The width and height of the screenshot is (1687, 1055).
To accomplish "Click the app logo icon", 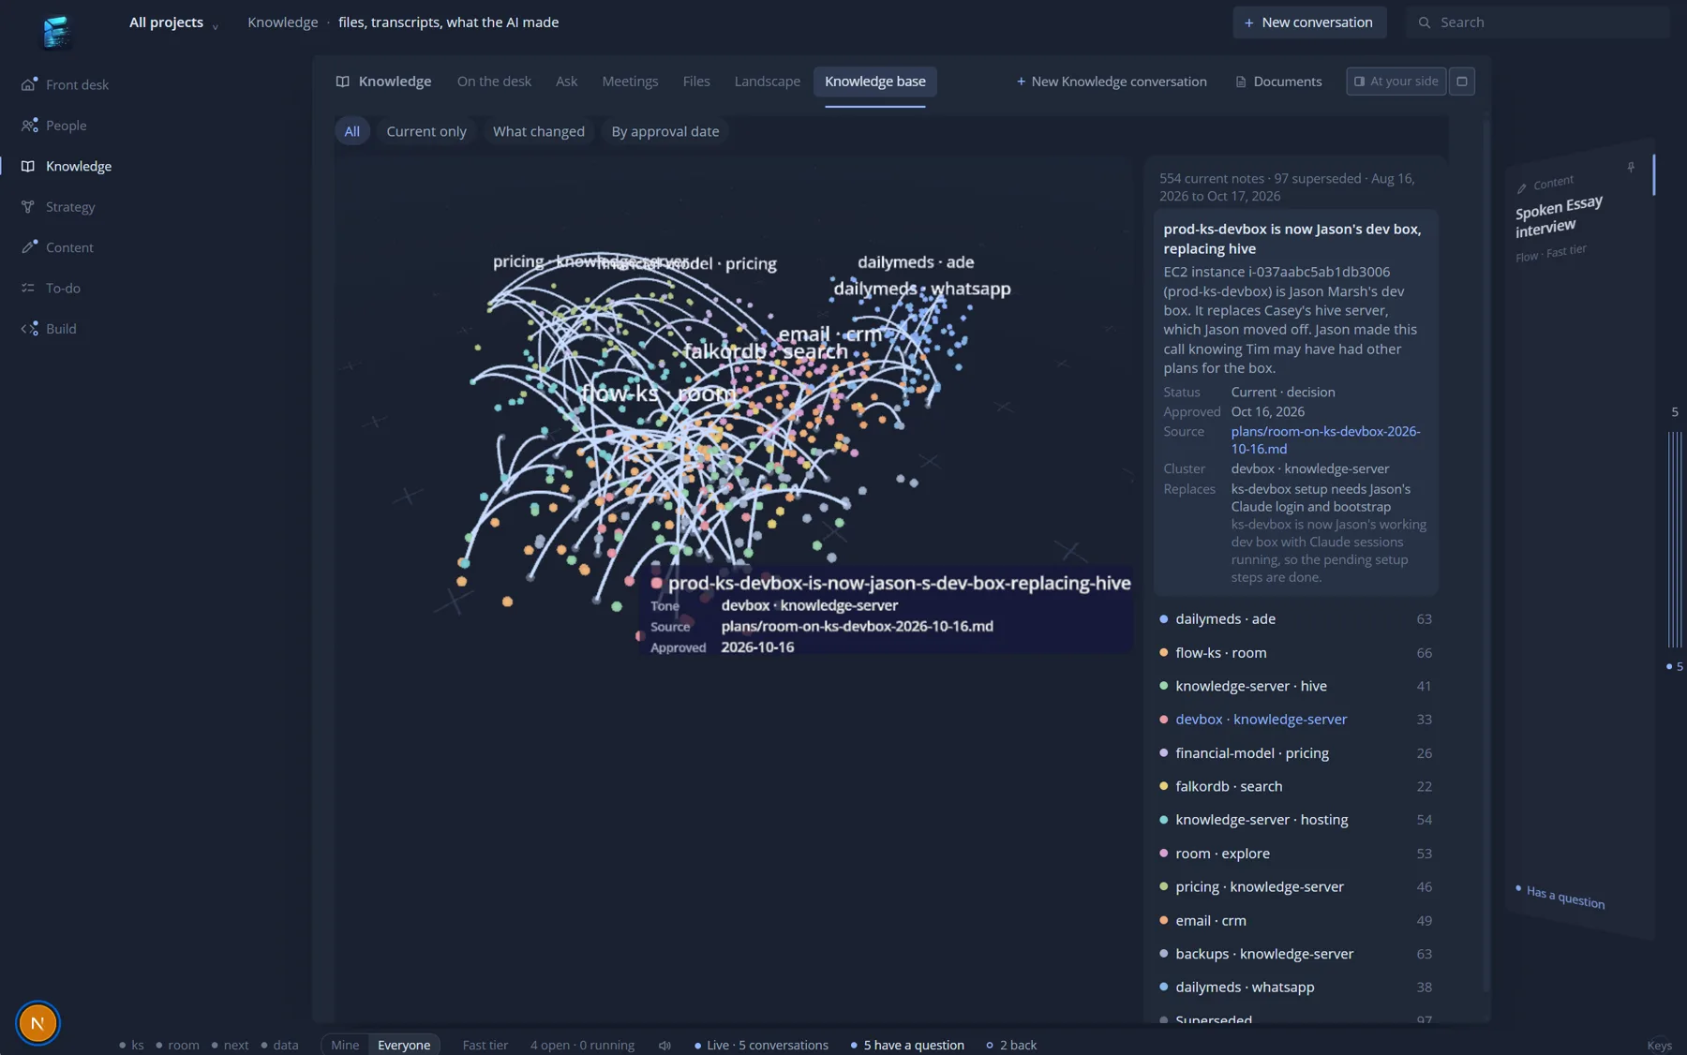I will [56, 31].
